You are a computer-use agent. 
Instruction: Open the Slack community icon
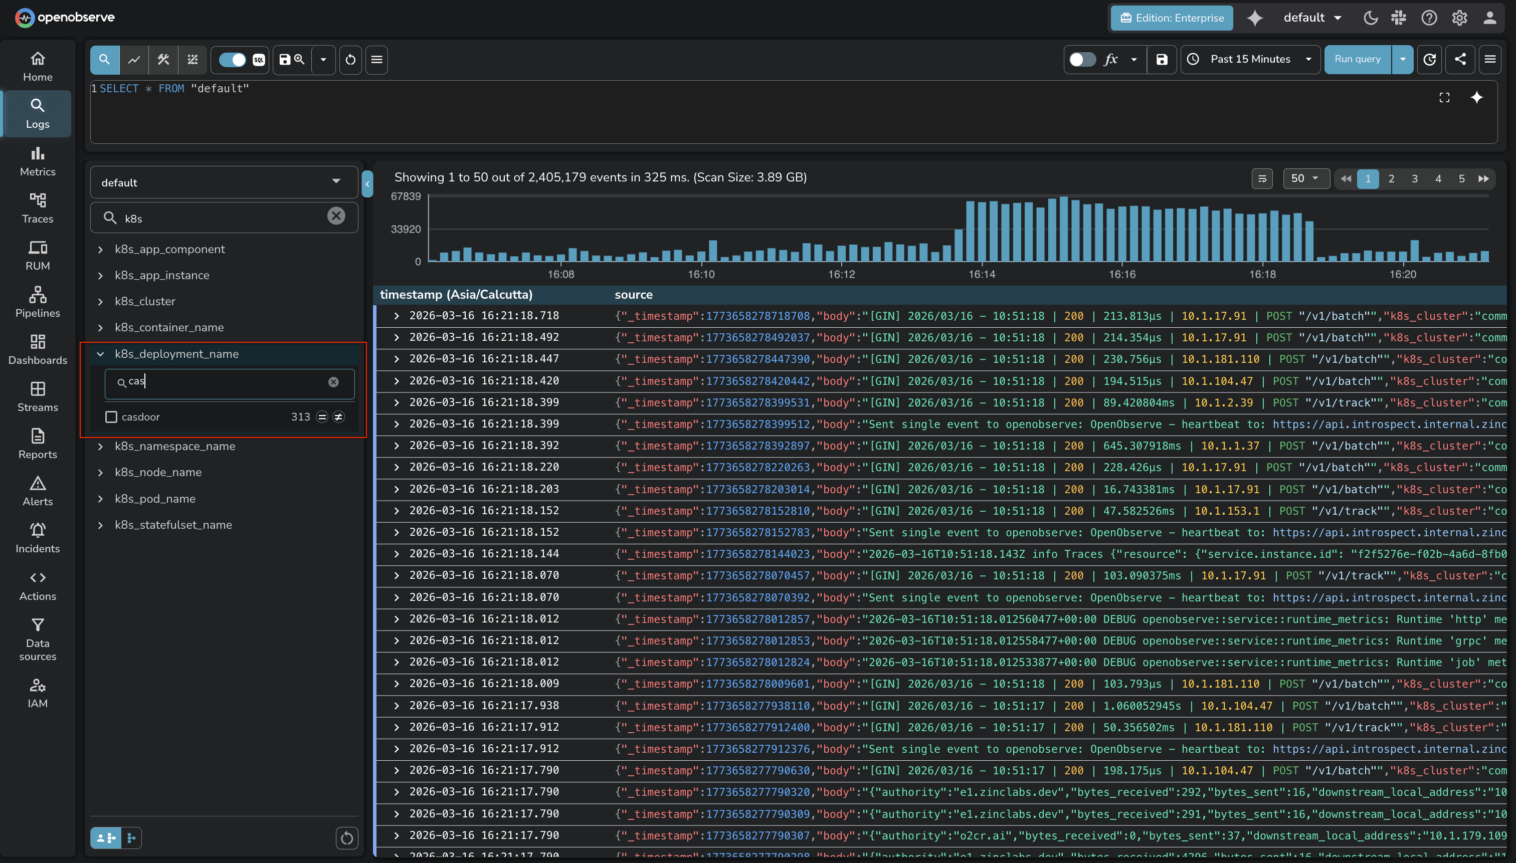(x=1399, y=18)
